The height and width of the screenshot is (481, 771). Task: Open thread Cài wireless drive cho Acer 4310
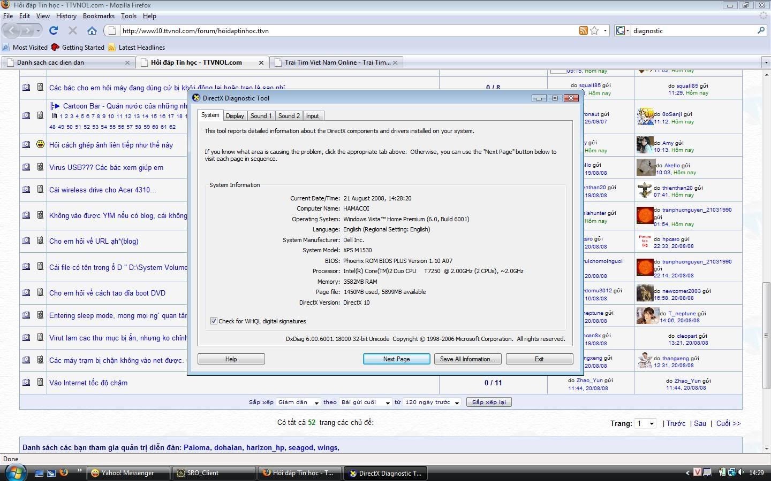pyautogui.click(x=102, y=190)
